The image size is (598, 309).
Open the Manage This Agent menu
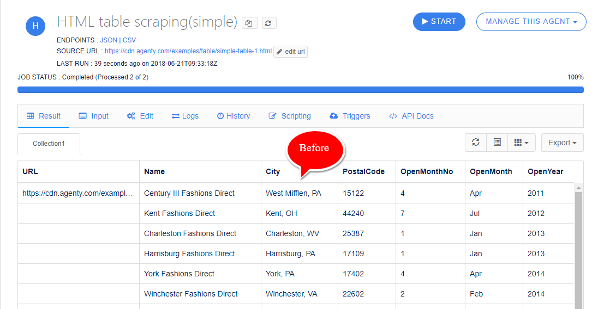pyautogui.click(x=531, y=22)
